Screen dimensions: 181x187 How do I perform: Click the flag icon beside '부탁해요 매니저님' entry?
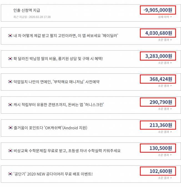10,82
